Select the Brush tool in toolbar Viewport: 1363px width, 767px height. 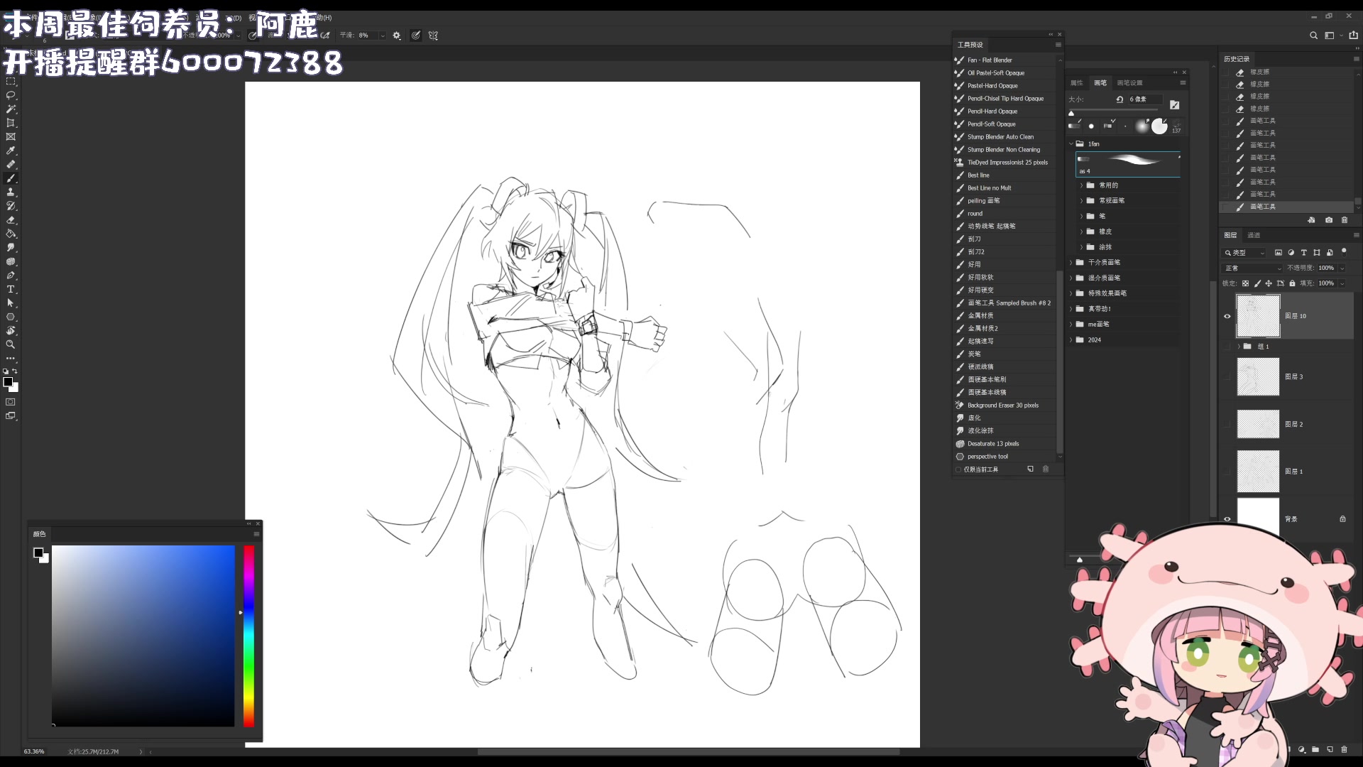(11, 178)
